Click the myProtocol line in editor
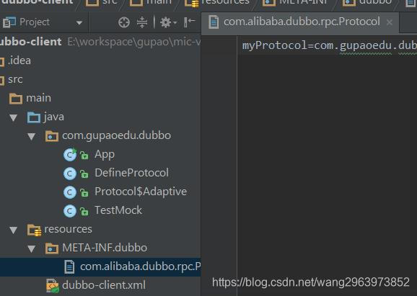417x296 pixels. tap(330, 45)
